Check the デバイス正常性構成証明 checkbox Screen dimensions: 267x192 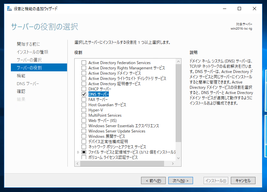point(84,142)
